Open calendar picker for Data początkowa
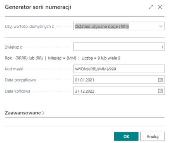Image resolution: width=171 pixels, height=143 pixels. click(160, 80)
